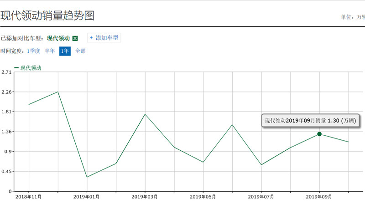
Task: Show 全部 time range data
Action: click(80, 51)
